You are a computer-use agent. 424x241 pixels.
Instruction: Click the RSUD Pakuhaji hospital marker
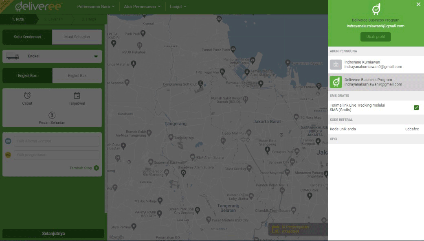pyautogui.click(x=140, y=45)
